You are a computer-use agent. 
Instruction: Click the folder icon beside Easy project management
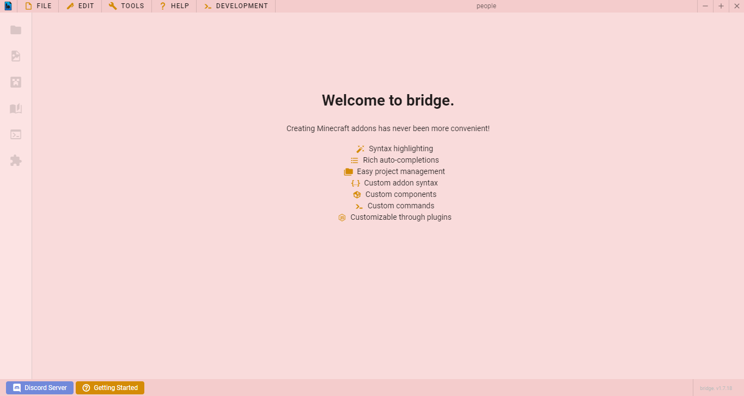point(349,172)
